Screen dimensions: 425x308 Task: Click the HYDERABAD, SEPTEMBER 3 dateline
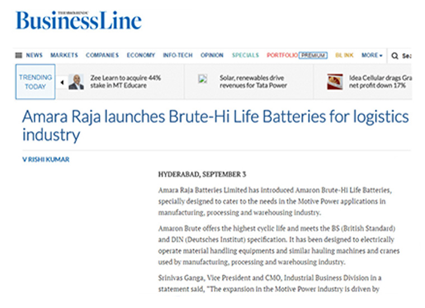(202, 175)
